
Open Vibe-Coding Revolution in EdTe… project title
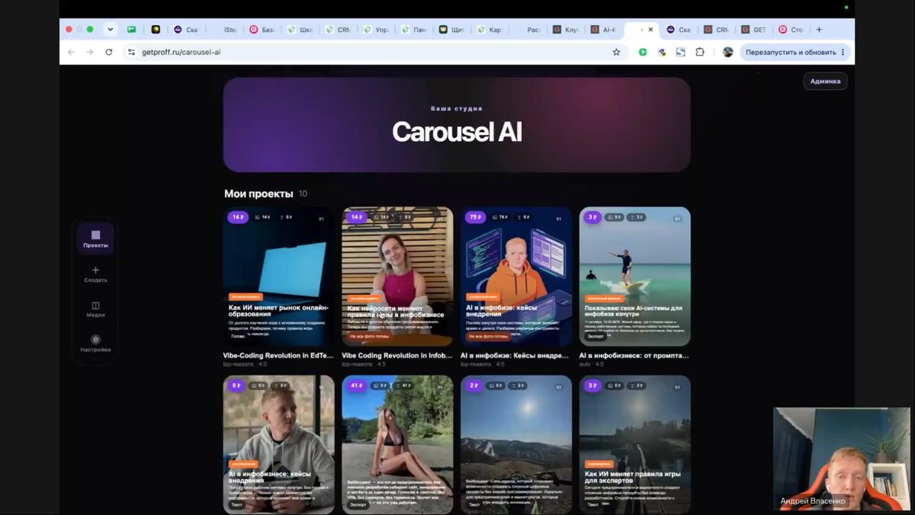tap(278, 355)
